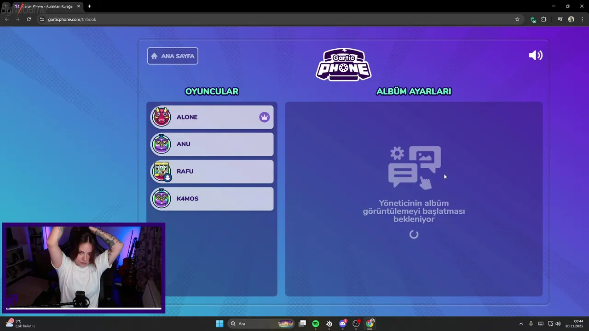Open the Windows Start menu
589x331 pixels.
(x=220, y=324)
